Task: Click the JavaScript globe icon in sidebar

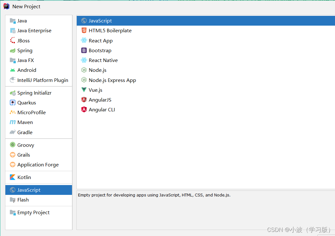Action: point(13,190)
